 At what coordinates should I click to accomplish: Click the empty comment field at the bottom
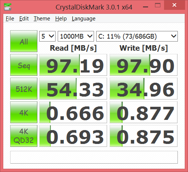[x=94, y=157]
